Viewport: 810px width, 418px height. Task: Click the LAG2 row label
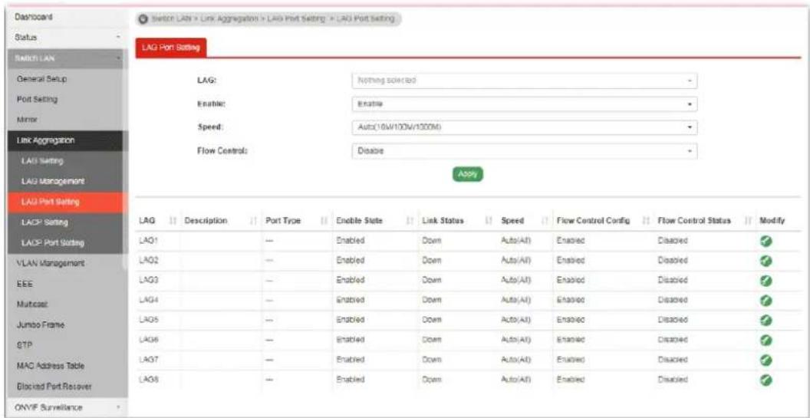pos(147,261)
